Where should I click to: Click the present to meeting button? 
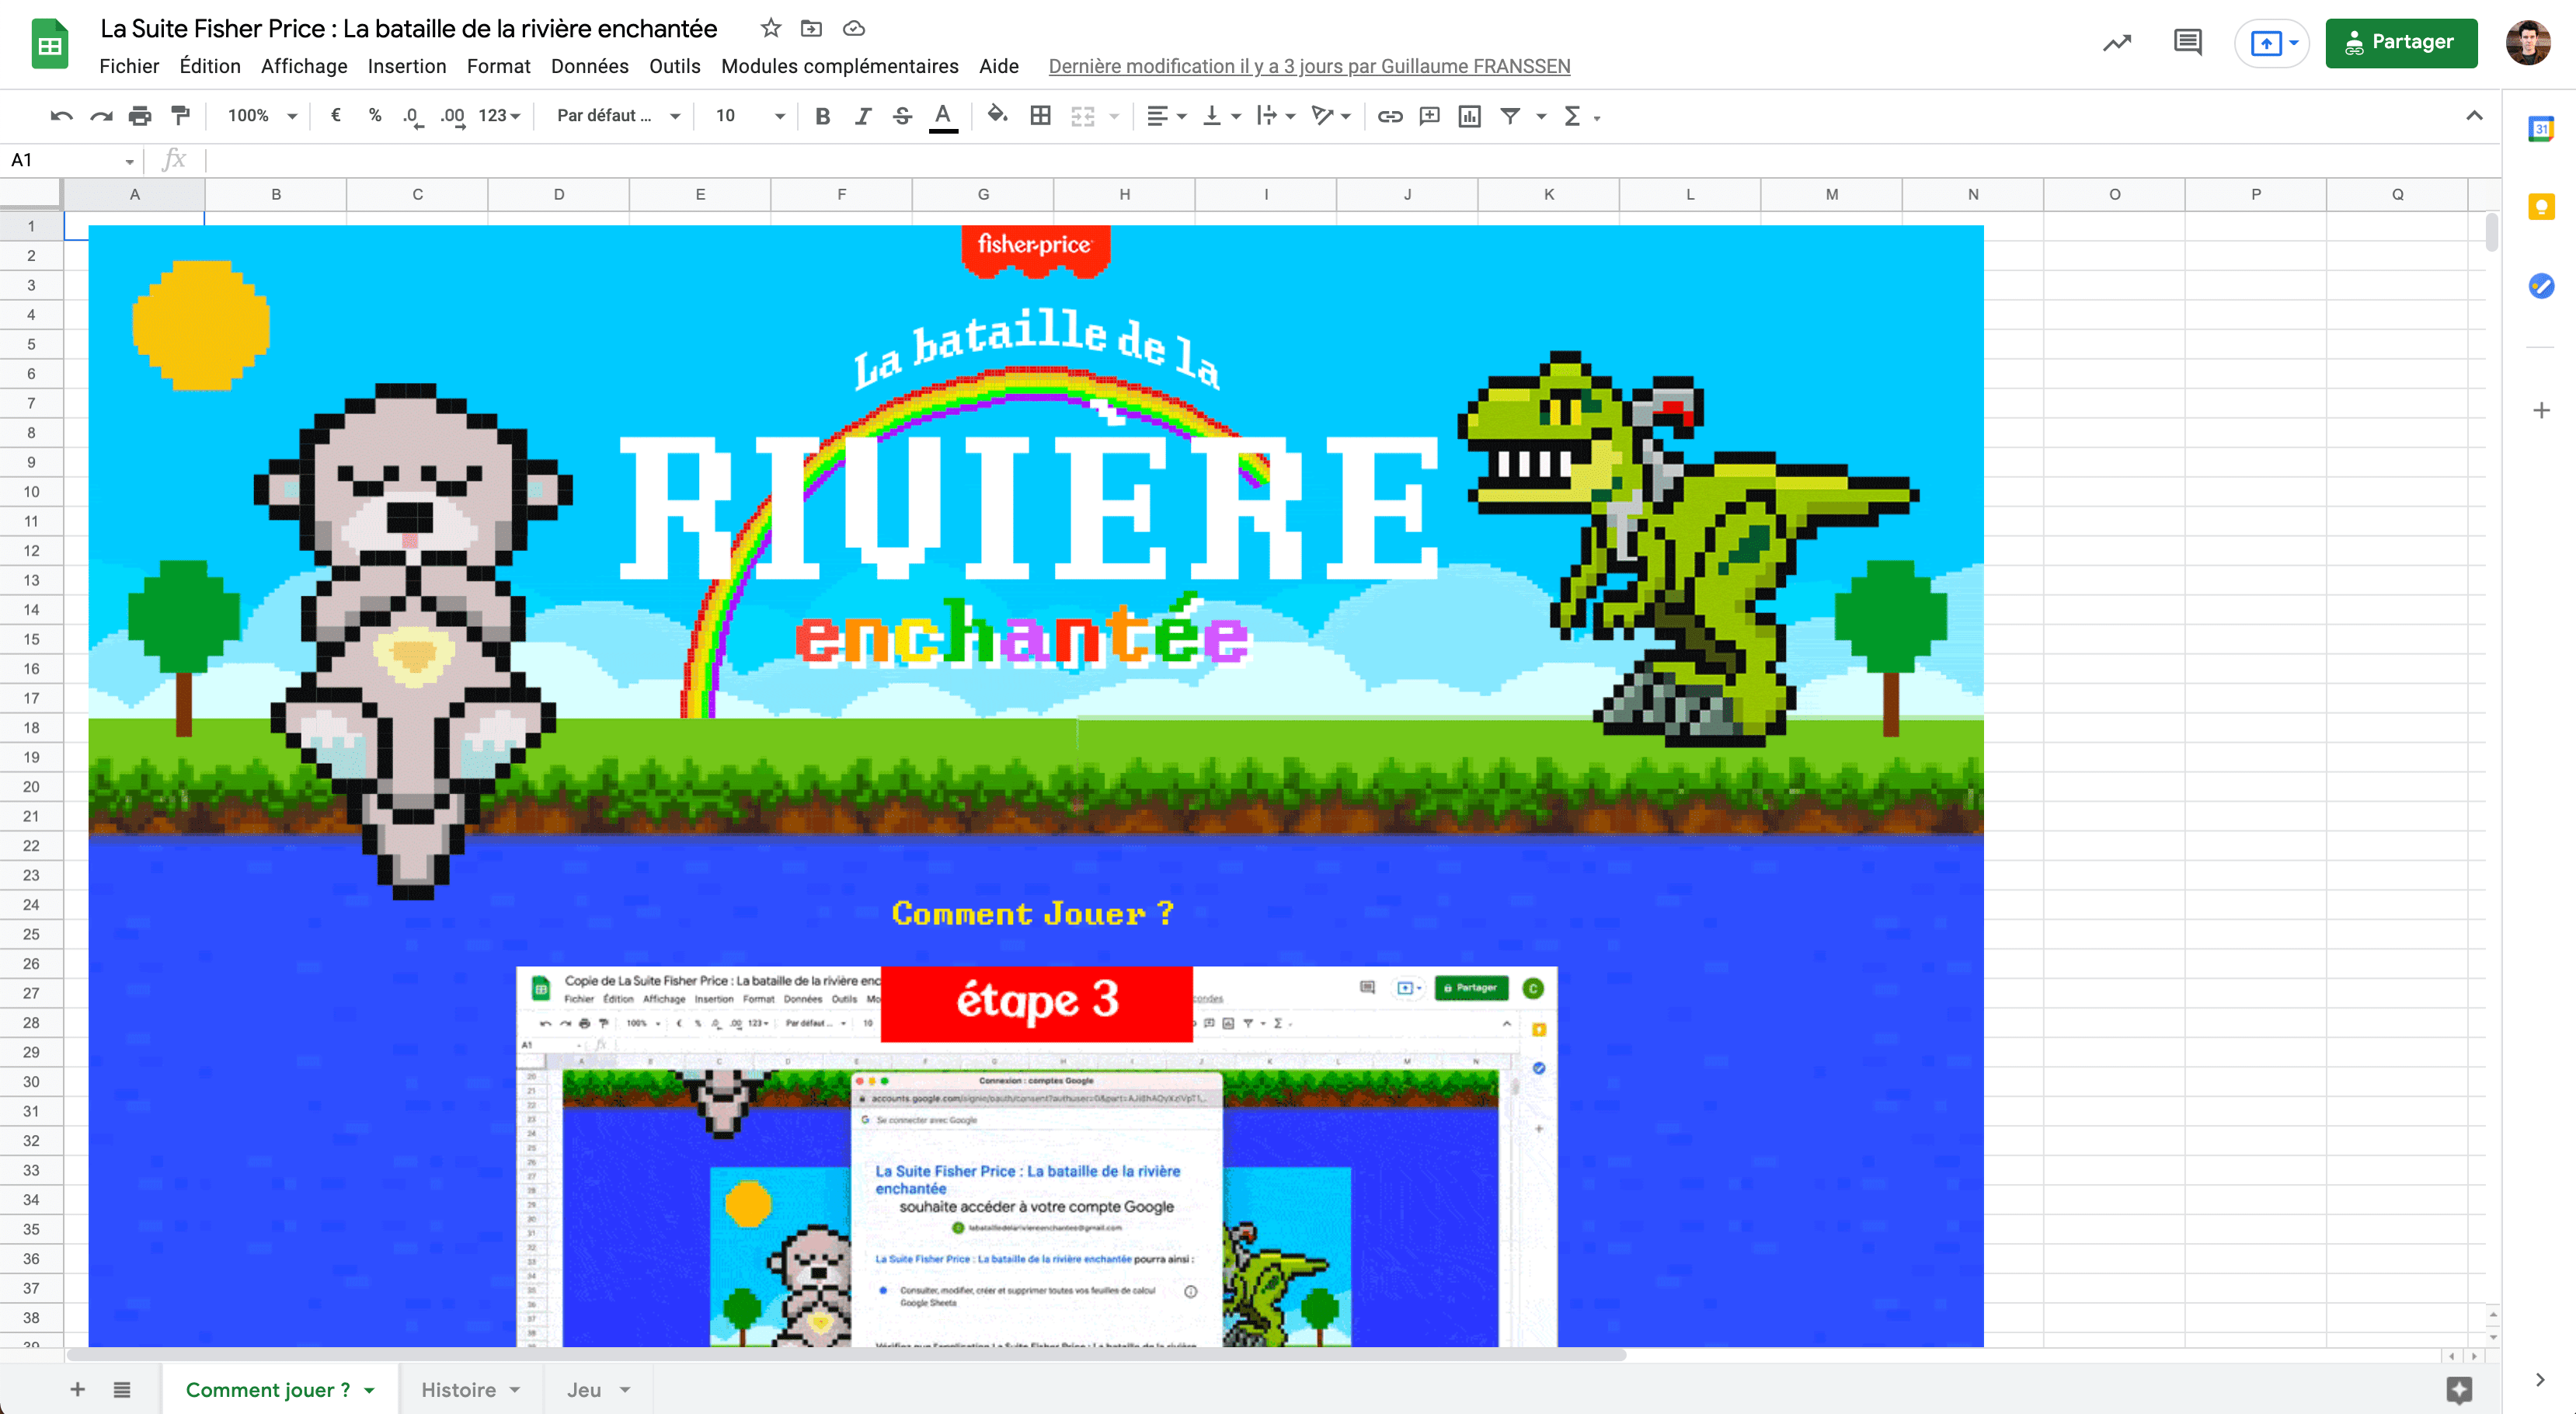click(2272, 43)
